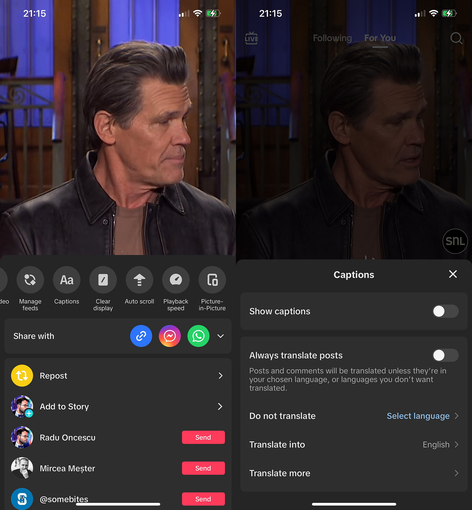Tap the SNL profile badge

click(x=455, y=241)
